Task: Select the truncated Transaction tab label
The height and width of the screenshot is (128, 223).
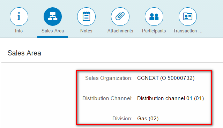Action: click(188, 31)
